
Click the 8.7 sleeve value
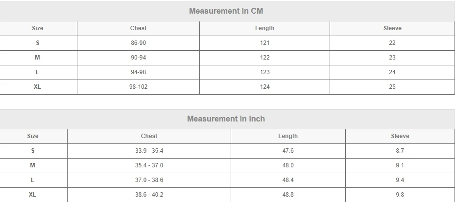(400, 151)
